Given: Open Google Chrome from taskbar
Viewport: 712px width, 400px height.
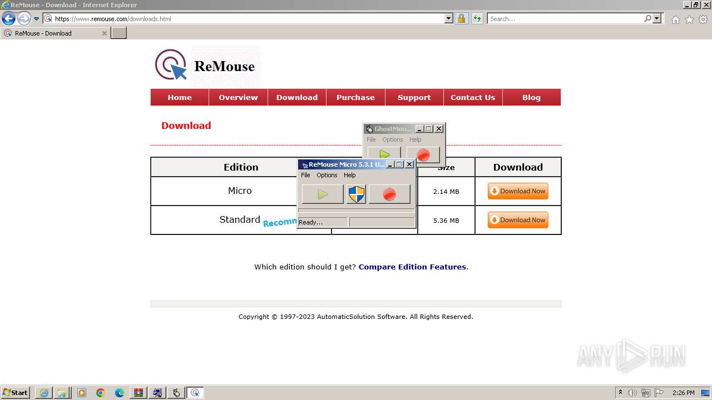Looking at the screenshot, I should coord(101,393).
